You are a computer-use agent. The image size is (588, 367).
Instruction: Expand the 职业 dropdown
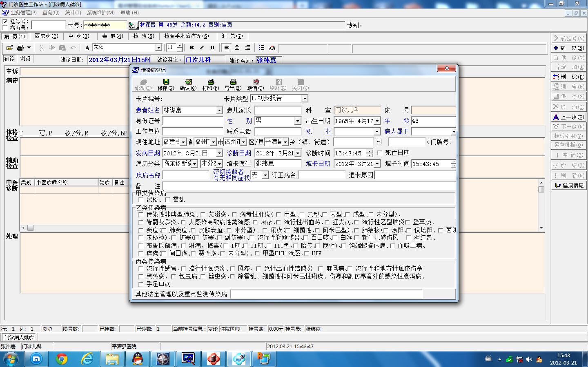tap(377, 132)
